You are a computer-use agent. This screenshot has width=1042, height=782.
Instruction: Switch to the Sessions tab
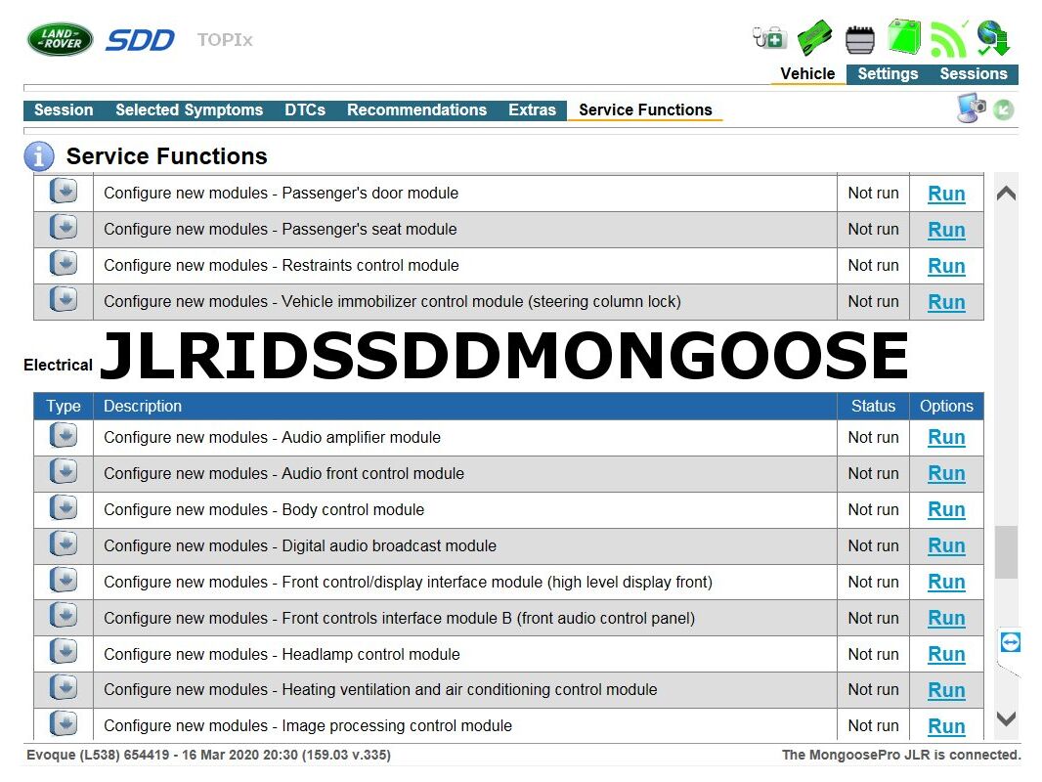pos(973,73)
